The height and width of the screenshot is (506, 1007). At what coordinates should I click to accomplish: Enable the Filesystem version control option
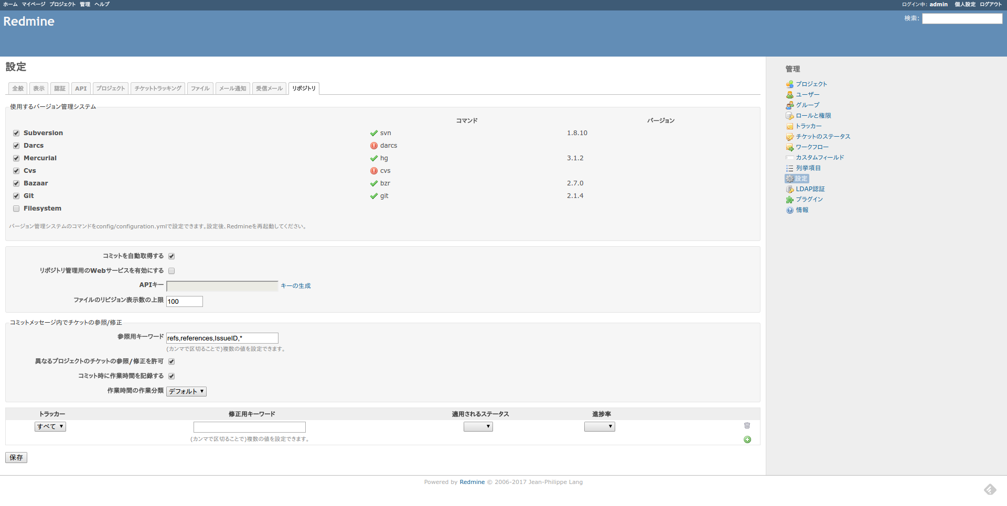(16, 208)
